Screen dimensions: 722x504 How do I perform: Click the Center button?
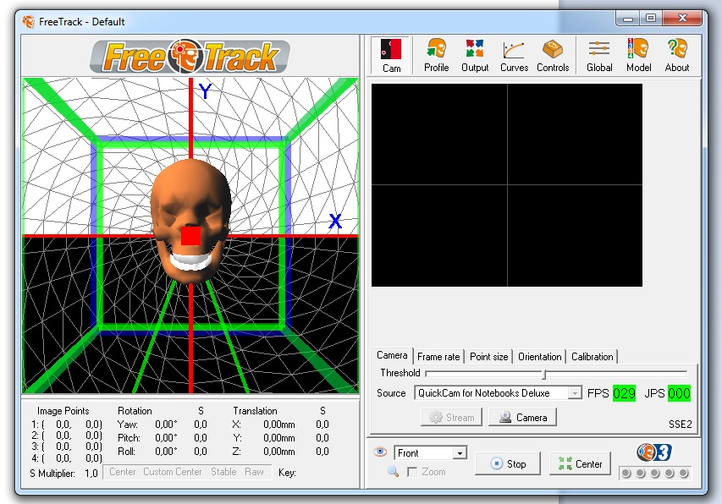580,463
